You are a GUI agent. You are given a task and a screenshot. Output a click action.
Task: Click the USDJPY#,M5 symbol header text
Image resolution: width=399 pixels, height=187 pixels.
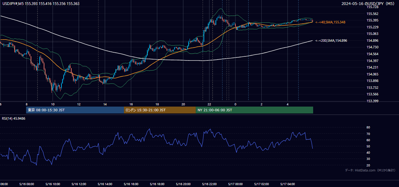pos(13,4)
